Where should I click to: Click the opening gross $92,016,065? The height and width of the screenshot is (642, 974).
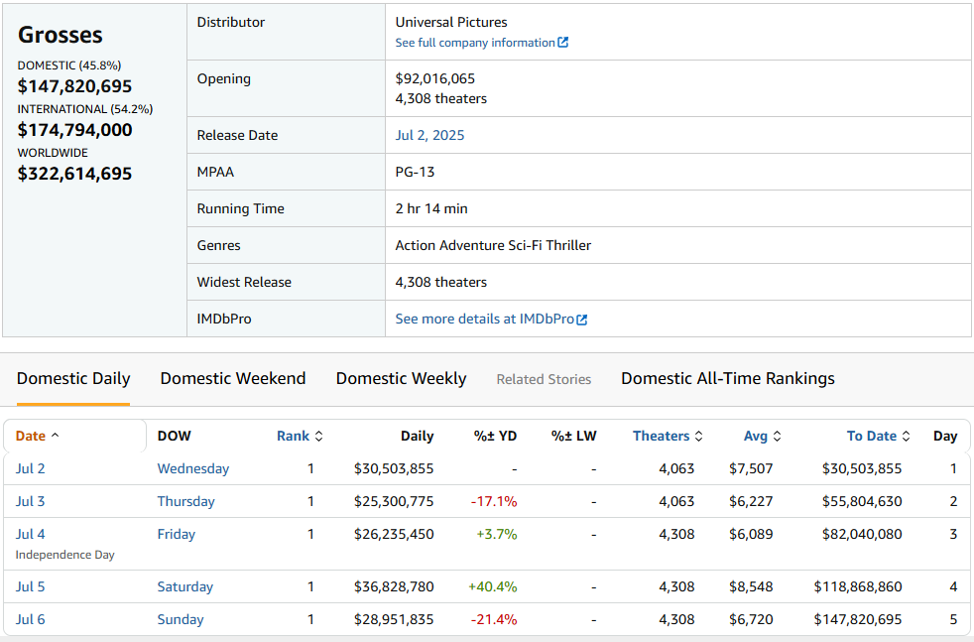point(434,78)
